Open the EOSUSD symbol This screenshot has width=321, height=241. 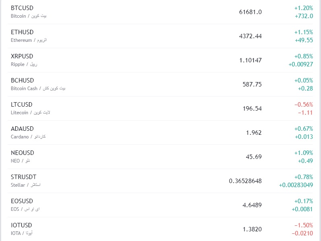click(x=22, y=201)
